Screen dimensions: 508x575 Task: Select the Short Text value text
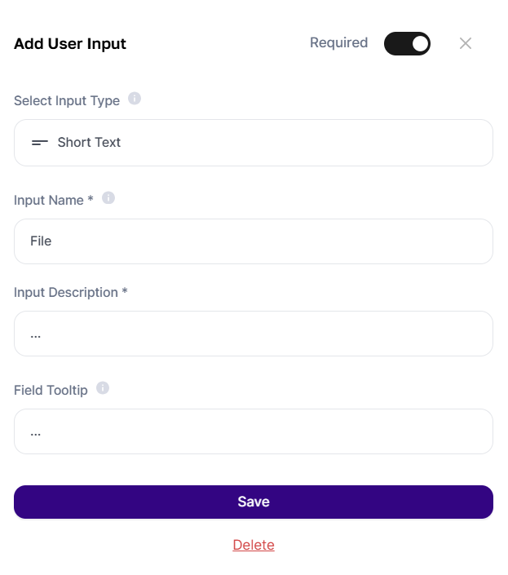pos(89,142)
